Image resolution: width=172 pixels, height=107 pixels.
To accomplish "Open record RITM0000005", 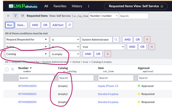I will (27, 94).
